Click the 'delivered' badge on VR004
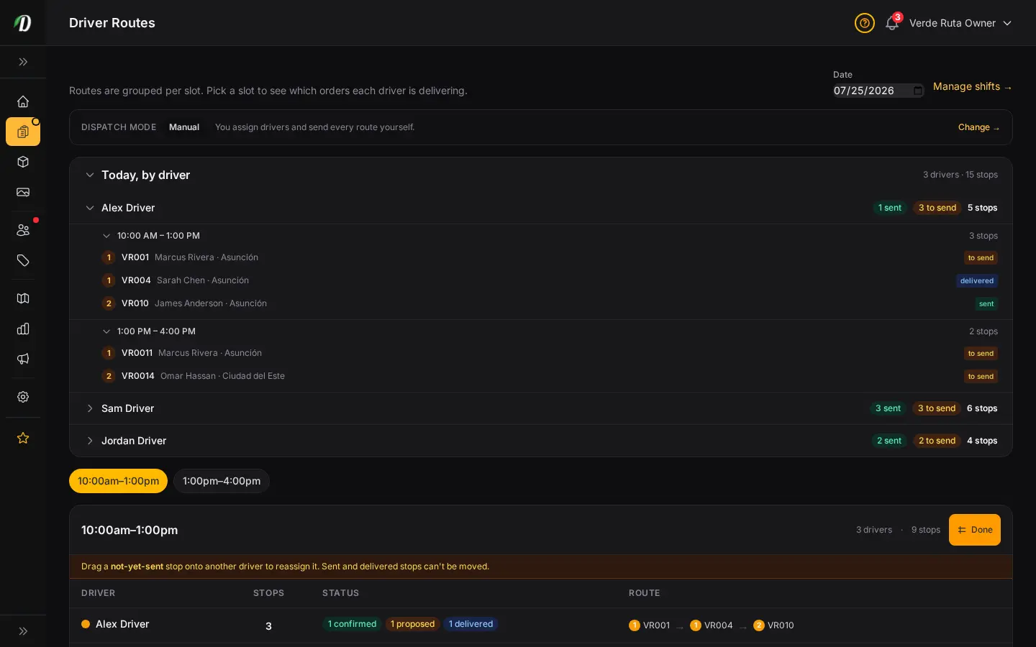The width and height of the screenshot is (1036, 647). pos(976,280)
